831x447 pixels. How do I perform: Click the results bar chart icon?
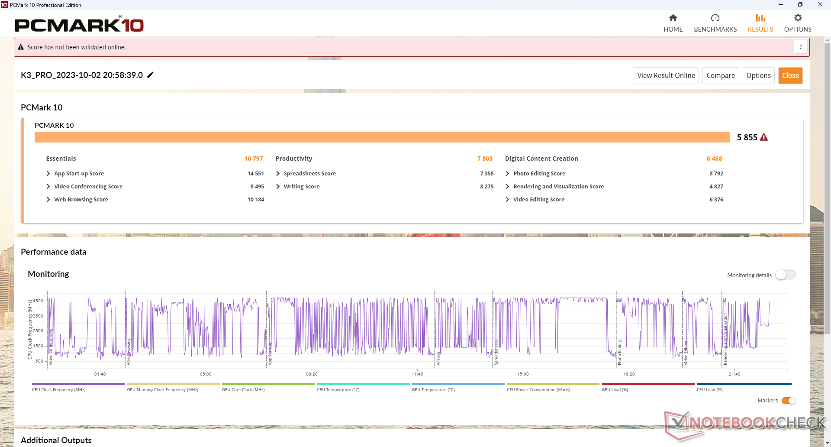tap(760, 18)
